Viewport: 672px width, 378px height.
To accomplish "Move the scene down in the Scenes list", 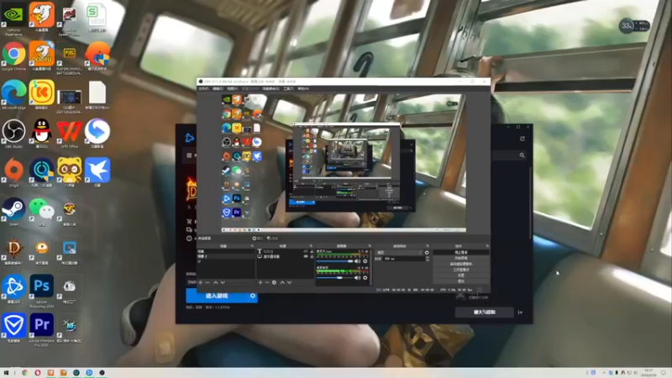I will coord(223,282).
